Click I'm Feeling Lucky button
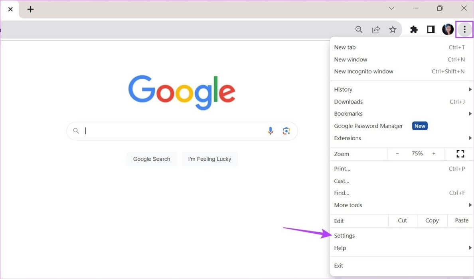 click(209, 159)
